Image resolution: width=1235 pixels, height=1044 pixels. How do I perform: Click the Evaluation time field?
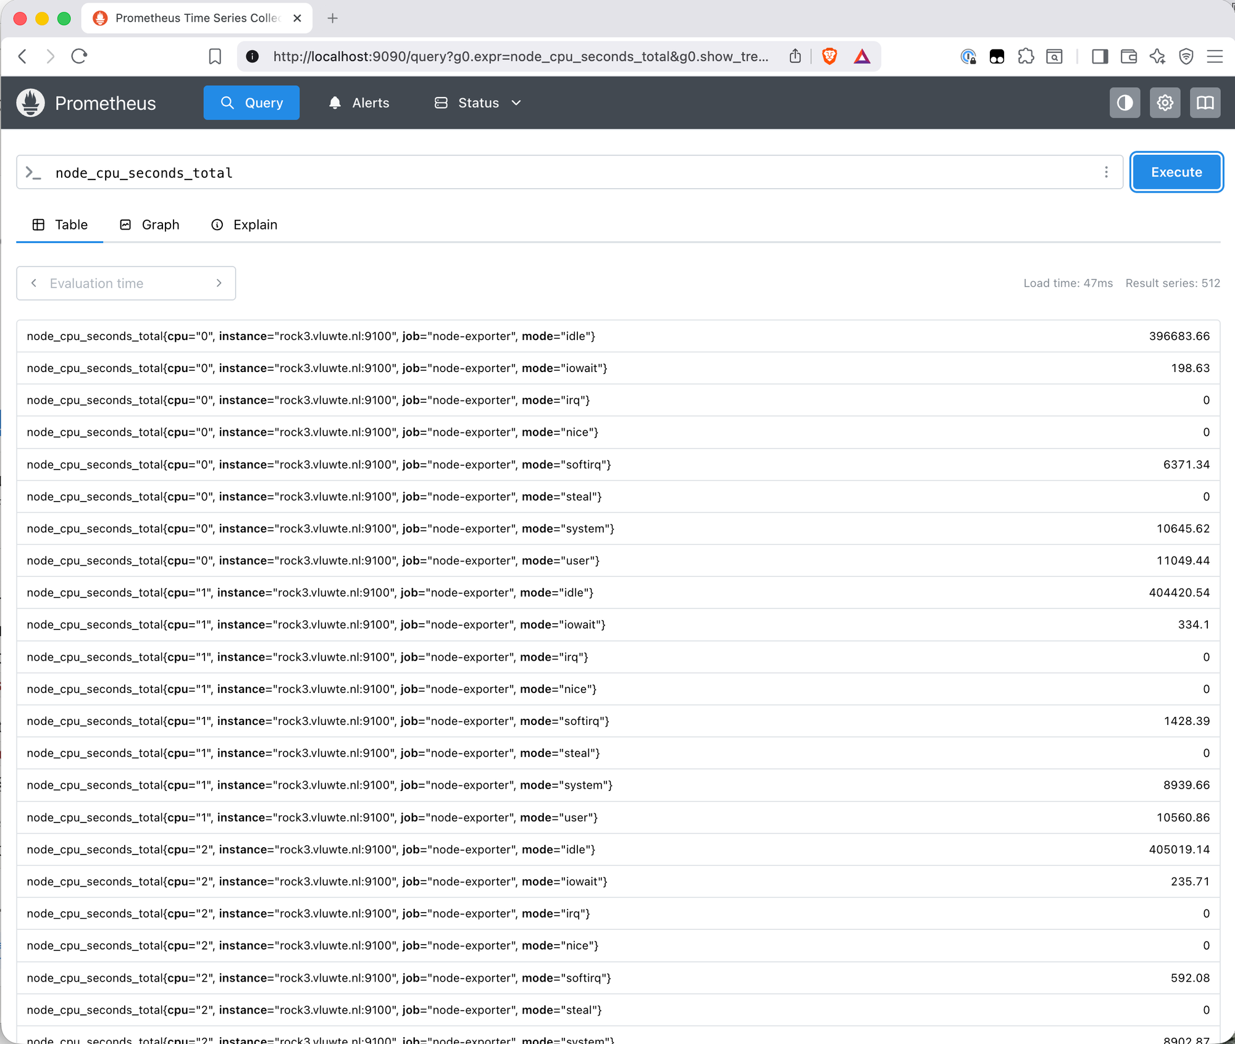point(124,283)
